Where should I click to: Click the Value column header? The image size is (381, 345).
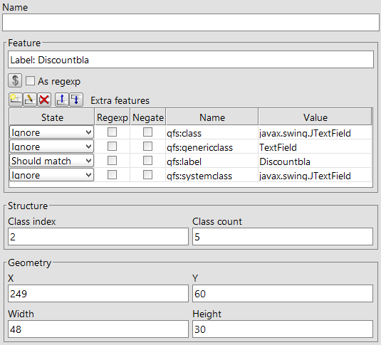coord(315,117)
